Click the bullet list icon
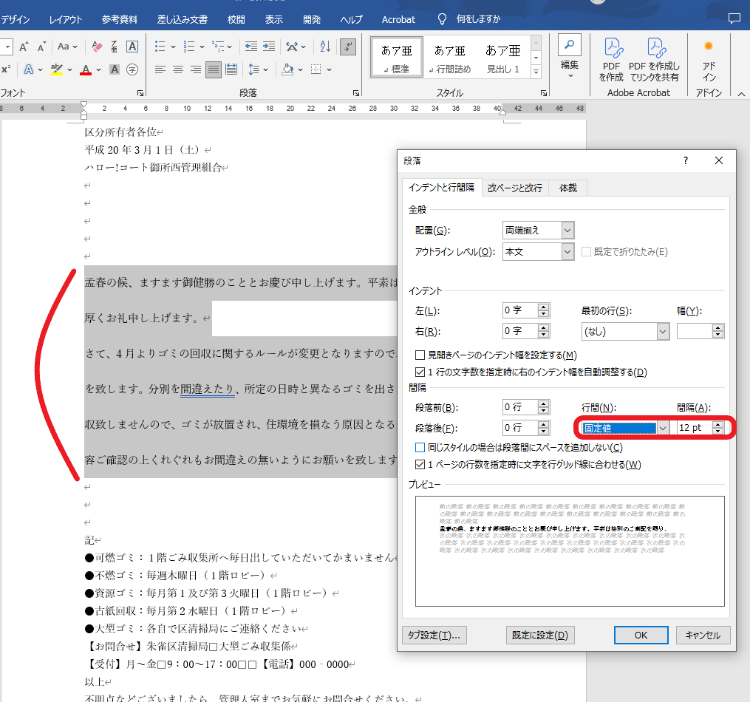 click(160, 47)
